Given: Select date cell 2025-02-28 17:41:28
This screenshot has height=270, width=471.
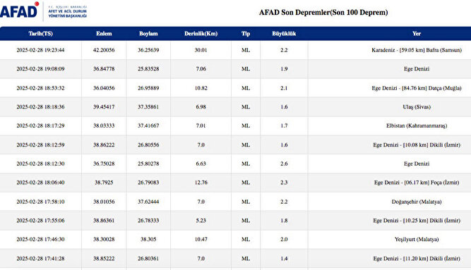Looking at the screenshot, I should (x=40, y=258).
